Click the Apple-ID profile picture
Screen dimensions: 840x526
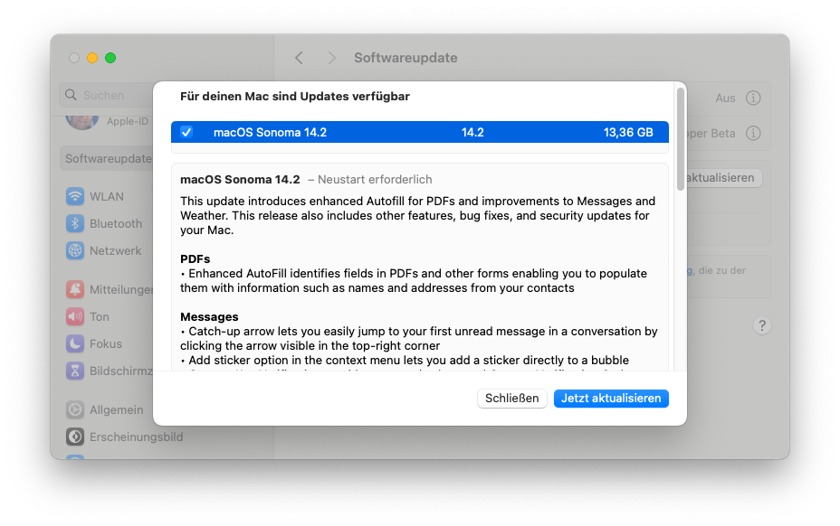pos(82,122)
